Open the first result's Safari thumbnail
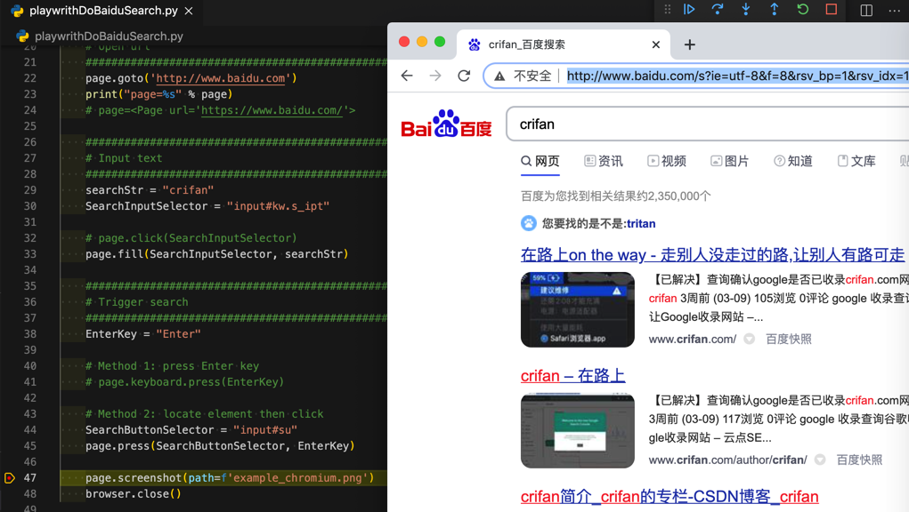The height and width of the screenshot is (512, 909). (578, 309)
